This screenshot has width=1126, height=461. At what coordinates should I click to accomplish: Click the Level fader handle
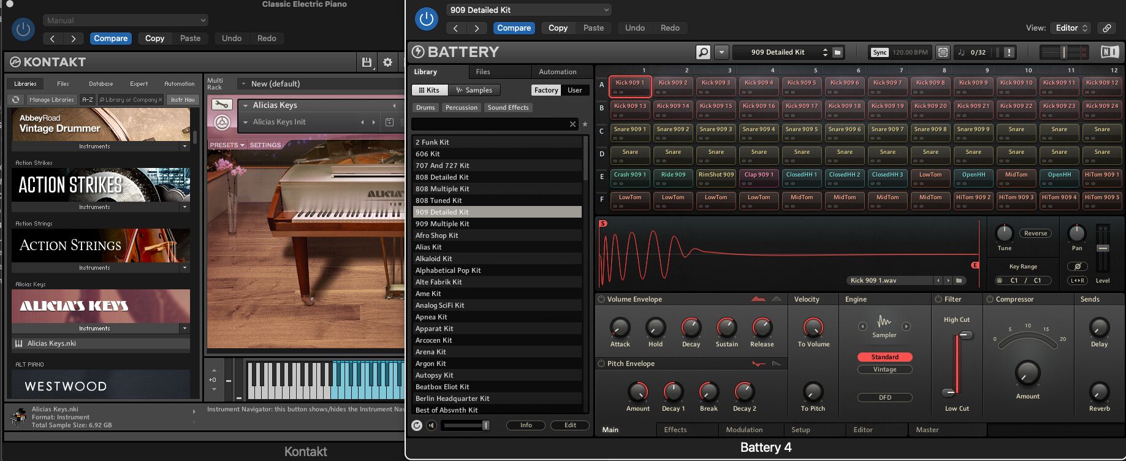point(1103,248)
